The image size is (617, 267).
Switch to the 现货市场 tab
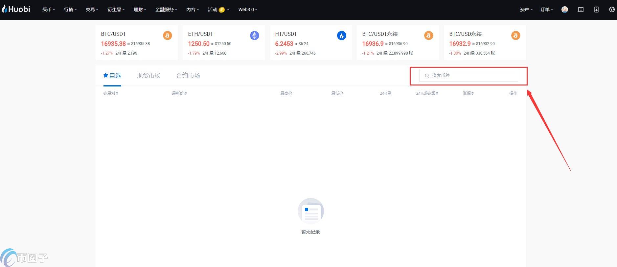149,76
